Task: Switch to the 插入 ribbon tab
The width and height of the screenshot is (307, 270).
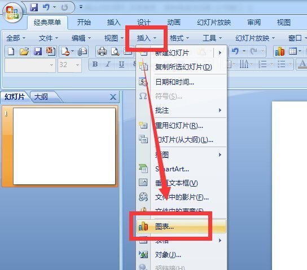Action: click(x=114, y=23)
